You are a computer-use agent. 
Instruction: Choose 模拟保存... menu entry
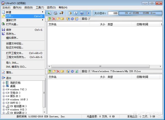click(23, 38)
